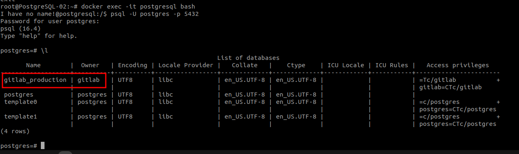The height and width of the screenshot is (154, 519).
Task: Click the Access privileges column header
Action: click(x=458, y=65)
